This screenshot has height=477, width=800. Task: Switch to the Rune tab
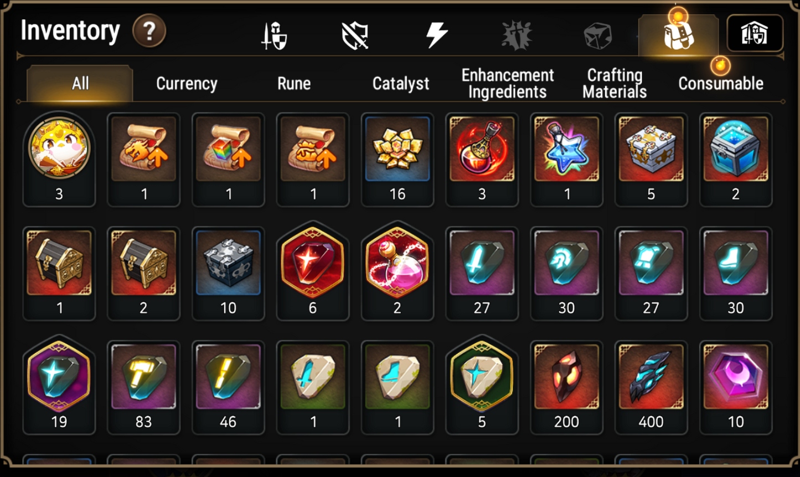tap(294, 84)
